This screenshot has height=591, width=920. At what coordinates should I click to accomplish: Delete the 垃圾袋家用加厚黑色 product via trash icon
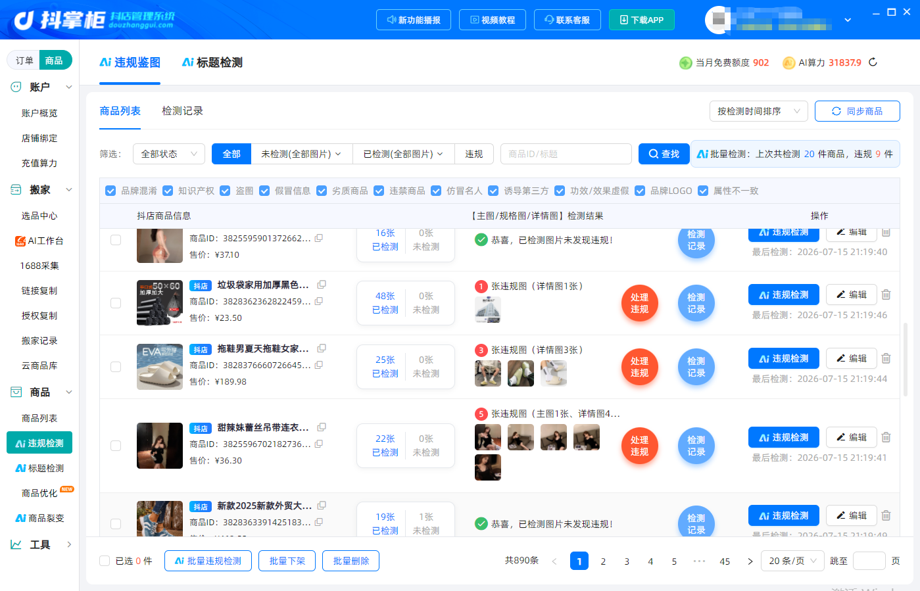886,295
